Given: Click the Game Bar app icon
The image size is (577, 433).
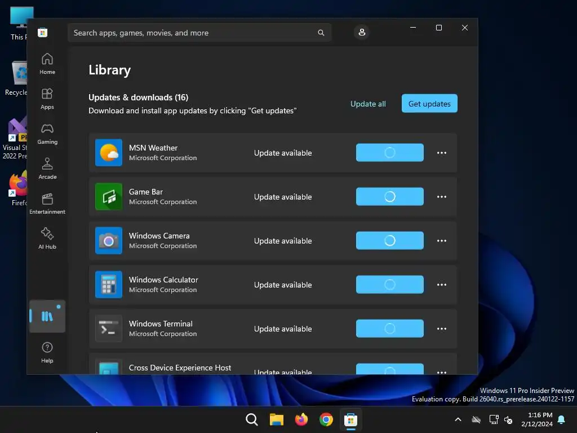Looking at the screenshot, I should pos(109,197).
